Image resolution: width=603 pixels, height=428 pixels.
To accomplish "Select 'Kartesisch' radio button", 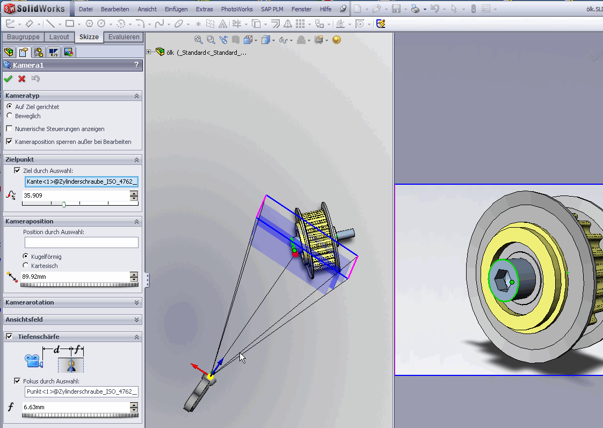I will point(26,265).
